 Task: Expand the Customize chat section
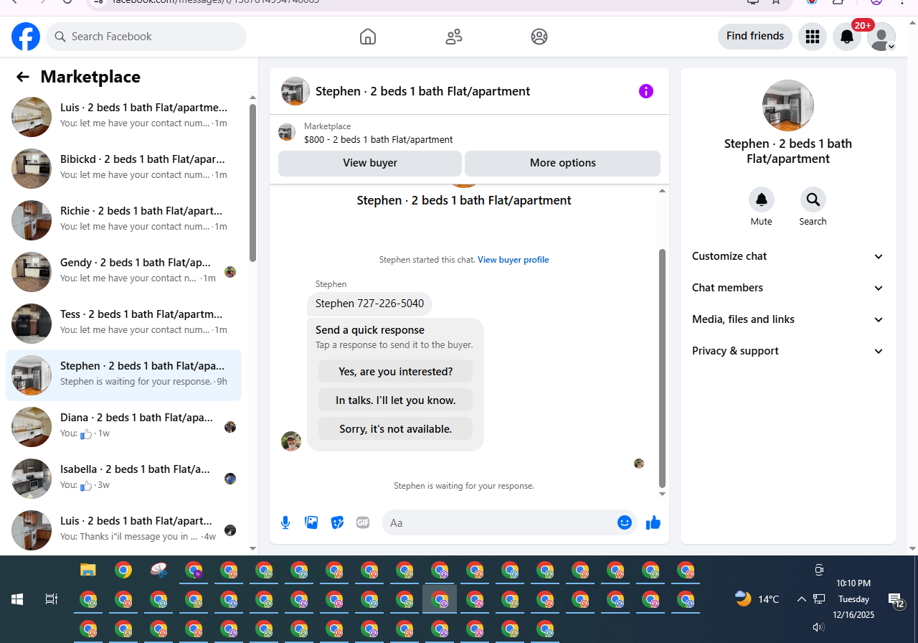pyautogui.click(x=788, y=256)
